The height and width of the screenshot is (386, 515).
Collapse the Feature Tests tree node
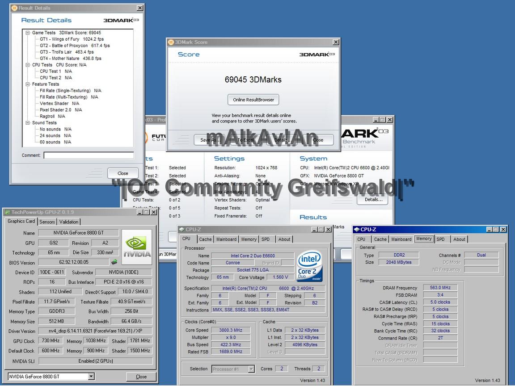coord(28,84)
